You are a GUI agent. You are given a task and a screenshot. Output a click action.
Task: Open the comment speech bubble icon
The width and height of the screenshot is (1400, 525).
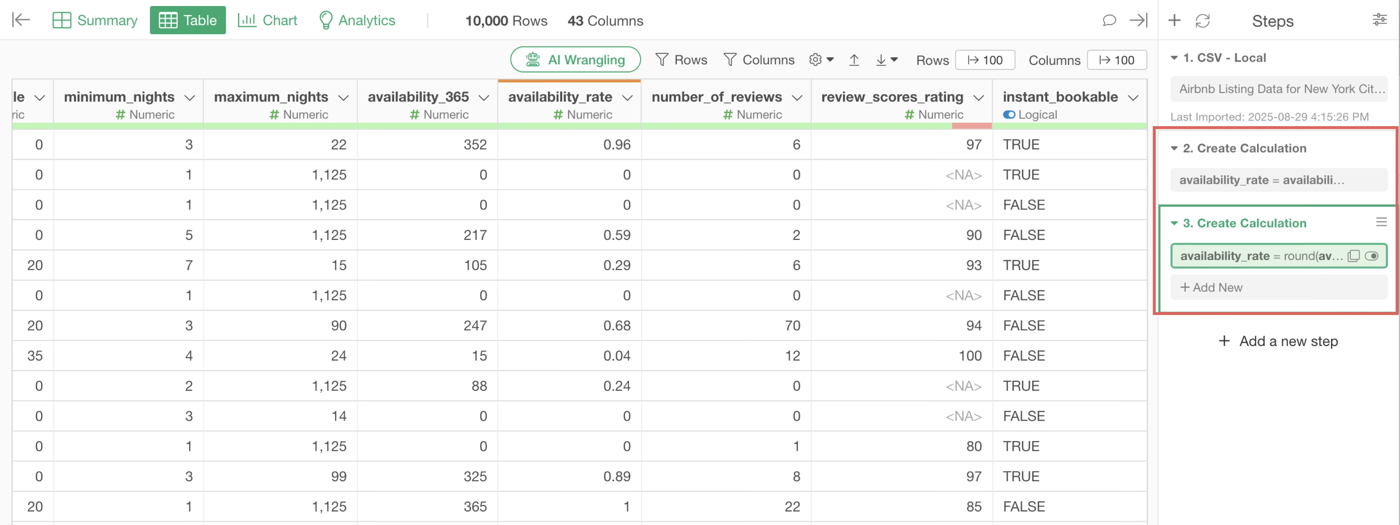[x=1109, y=20]
